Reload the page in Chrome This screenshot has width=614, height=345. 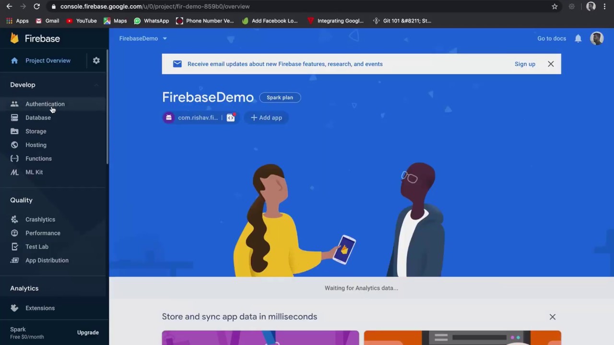(36, 6)
